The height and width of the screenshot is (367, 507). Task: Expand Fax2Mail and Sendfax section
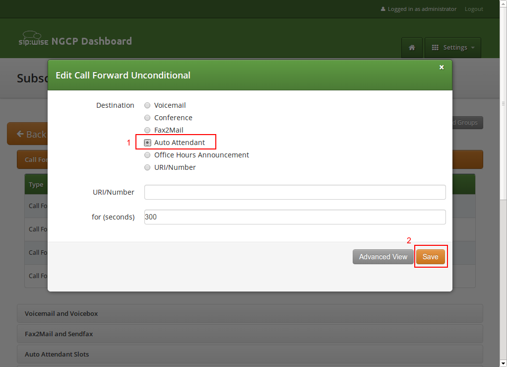(x=250, y=334)
